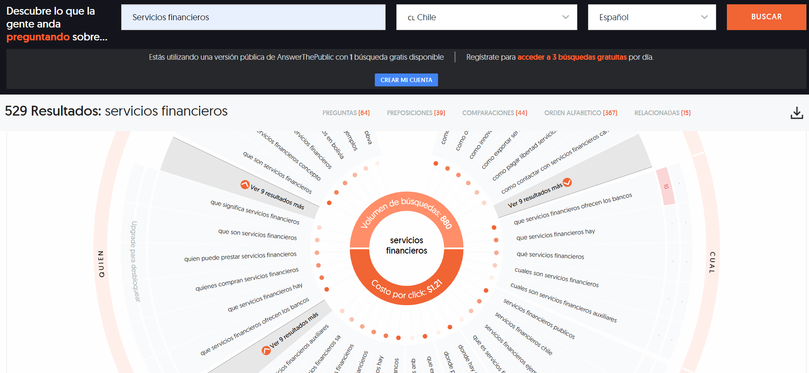The height and width of the screenshot is (373, 809).
Task: Switch to the PREGUNTAS (64) tab
Action: click(x=346, y=113)
